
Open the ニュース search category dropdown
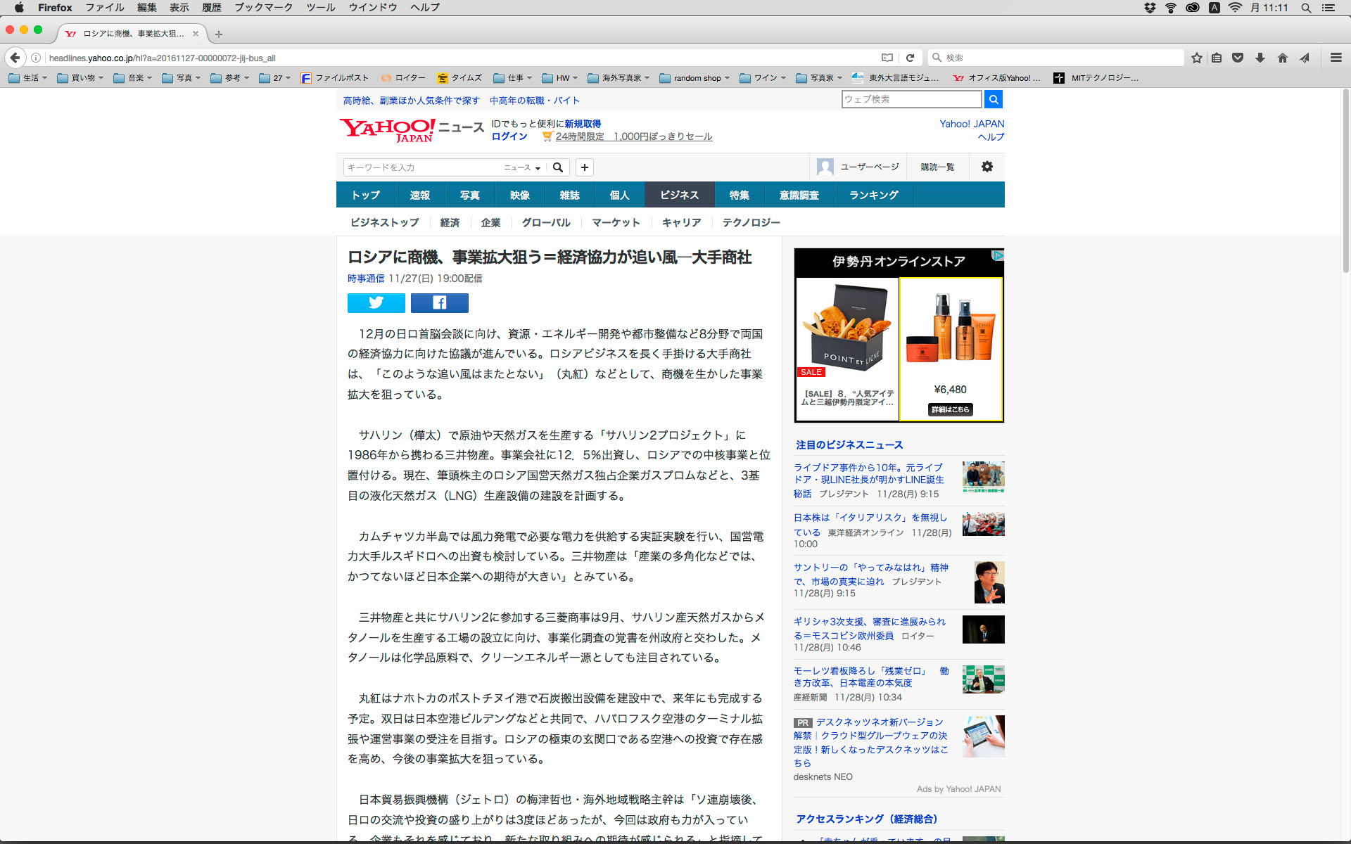pyautogui.click(x=521, y=167)
